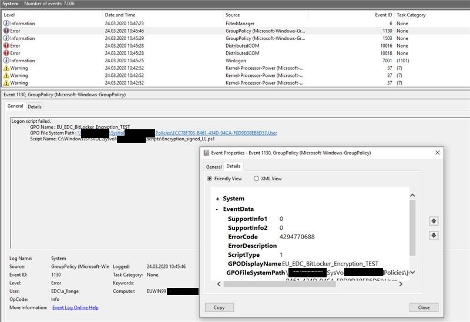Click the 'Logon script failed.' message text
Screen dimensions: 470x322
31,121
